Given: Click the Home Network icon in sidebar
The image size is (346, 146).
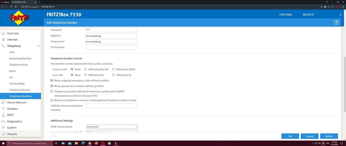Looking at the screenshot, I should pyautogui.click(x=3, y=102).
